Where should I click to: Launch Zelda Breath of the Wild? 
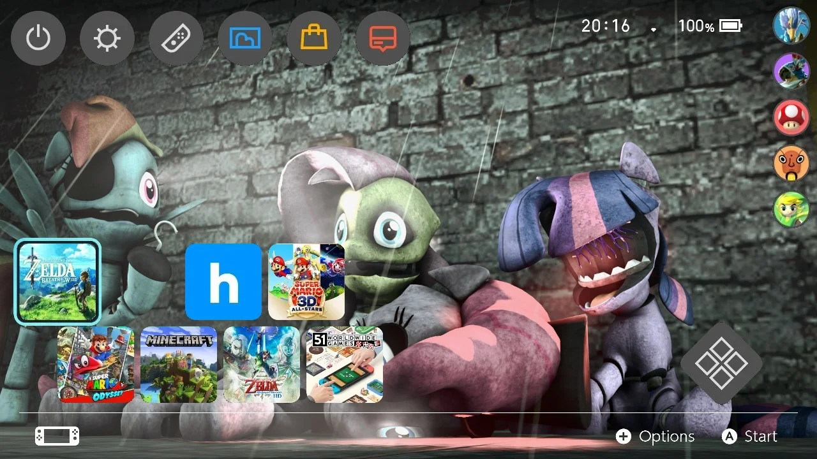coord(58,282)
